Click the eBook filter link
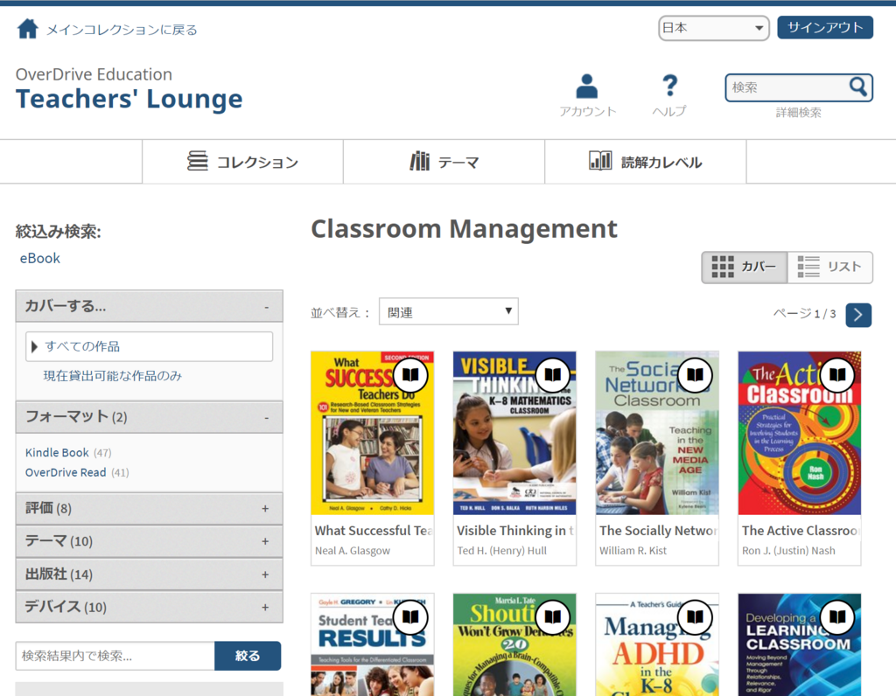This screenshot has height=696, width=896. 40,258
